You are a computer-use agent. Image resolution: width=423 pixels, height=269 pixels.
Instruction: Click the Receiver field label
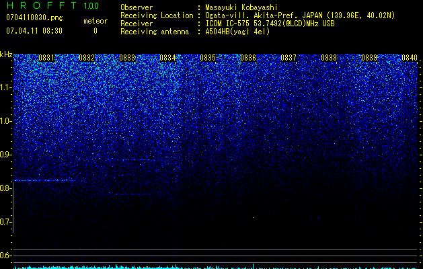click(x=137, y=24)
